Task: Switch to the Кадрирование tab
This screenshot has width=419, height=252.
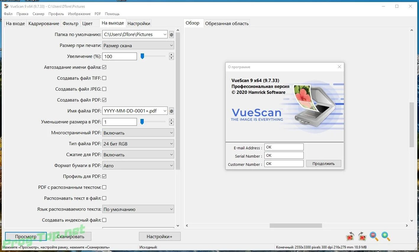Action: tap(44, 24)
